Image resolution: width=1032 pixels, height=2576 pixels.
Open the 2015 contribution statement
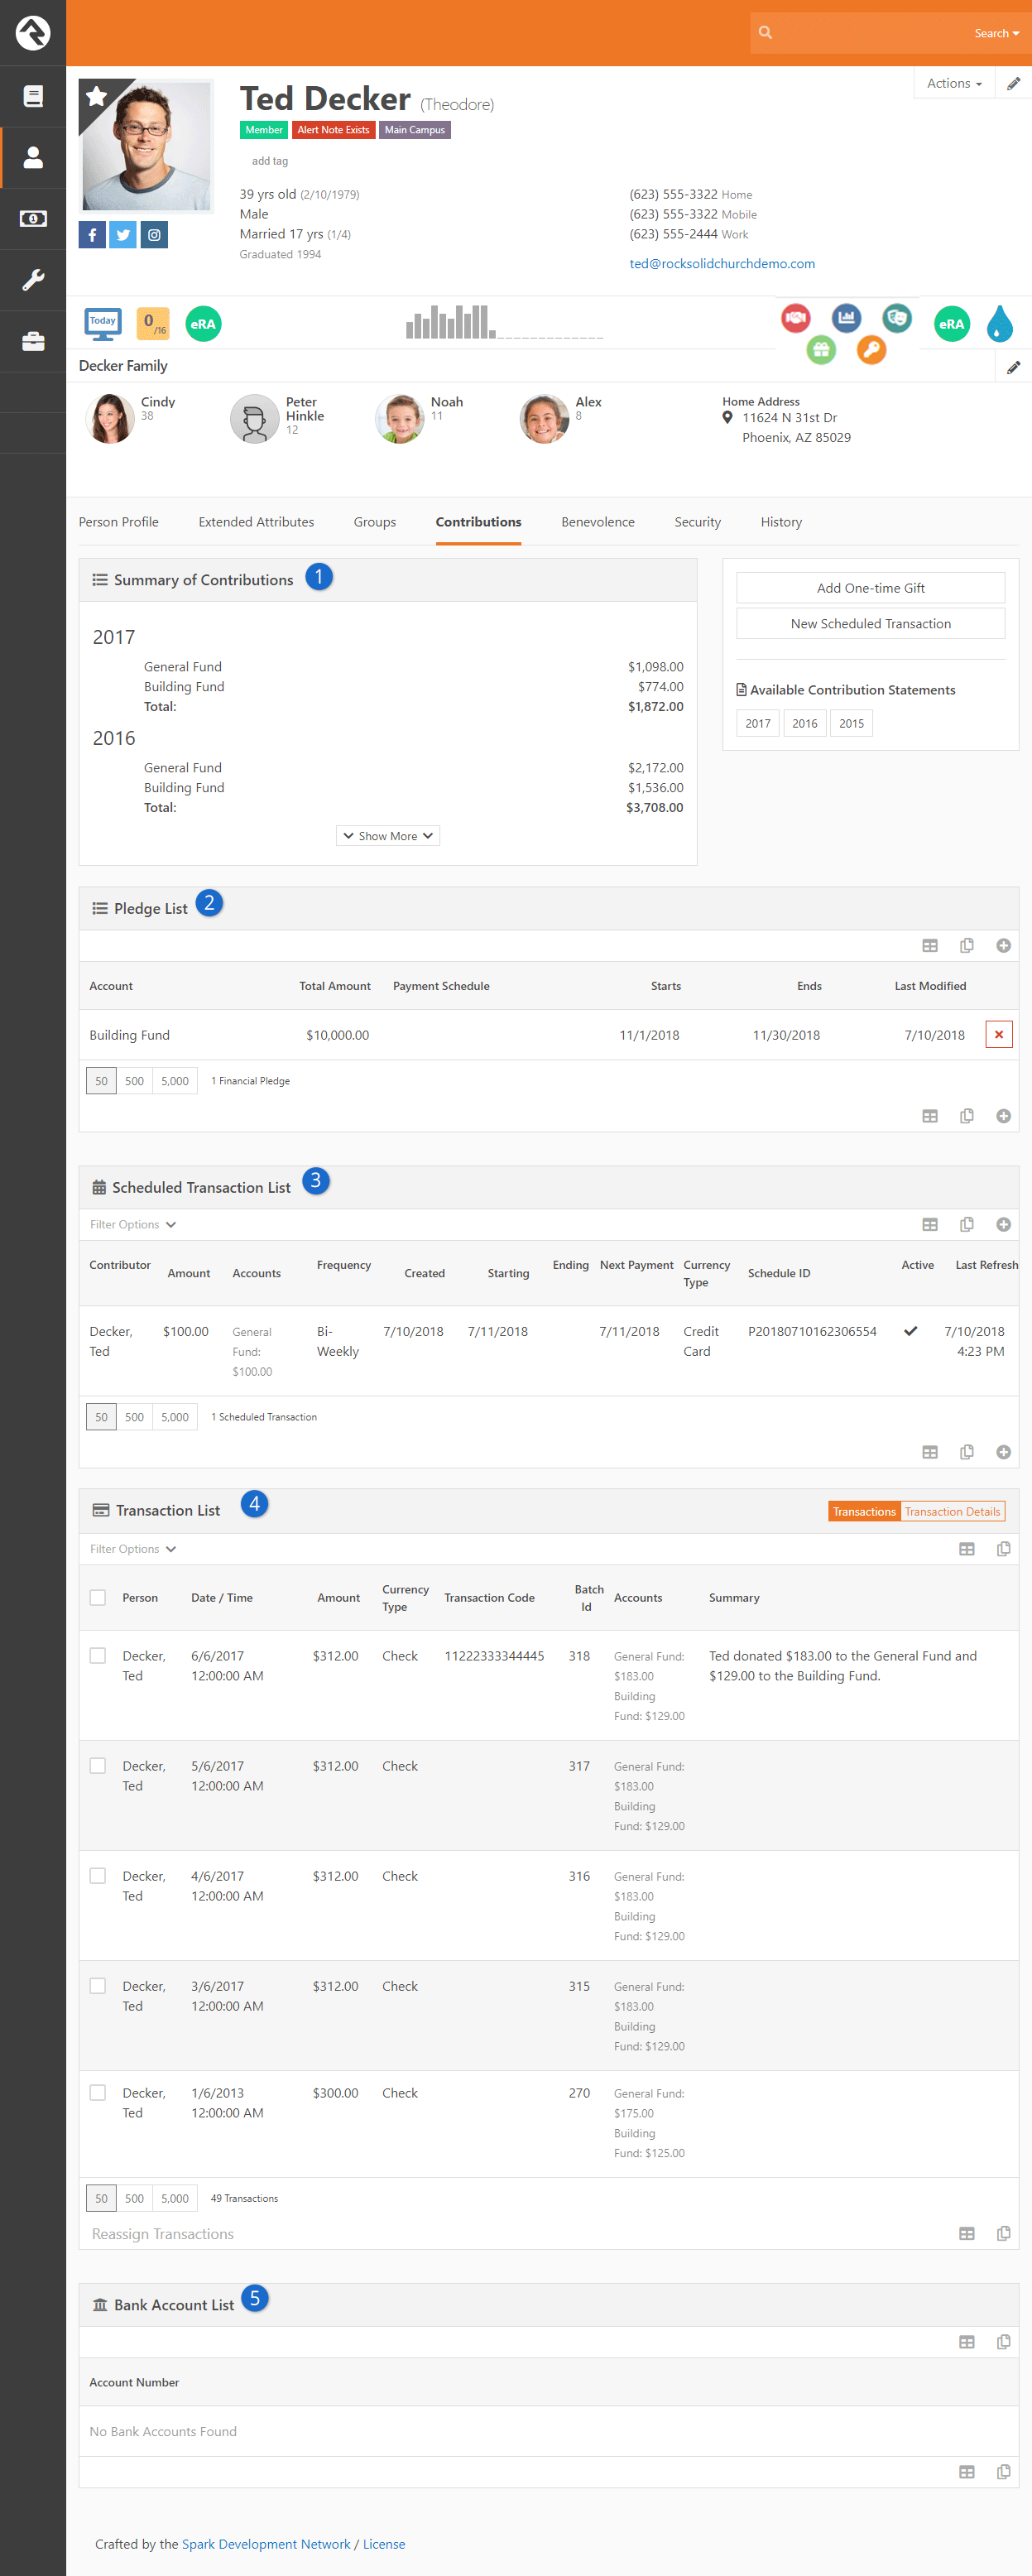coord(851,723)
